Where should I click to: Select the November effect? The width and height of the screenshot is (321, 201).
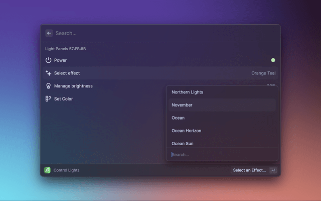click(x=182, y=105)
